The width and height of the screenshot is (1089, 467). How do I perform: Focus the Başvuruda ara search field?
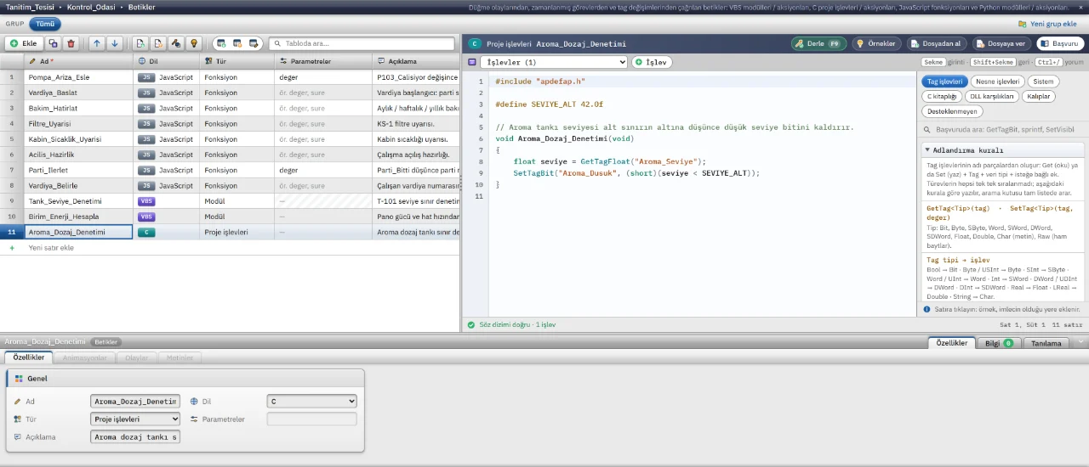click(1002, 130)
